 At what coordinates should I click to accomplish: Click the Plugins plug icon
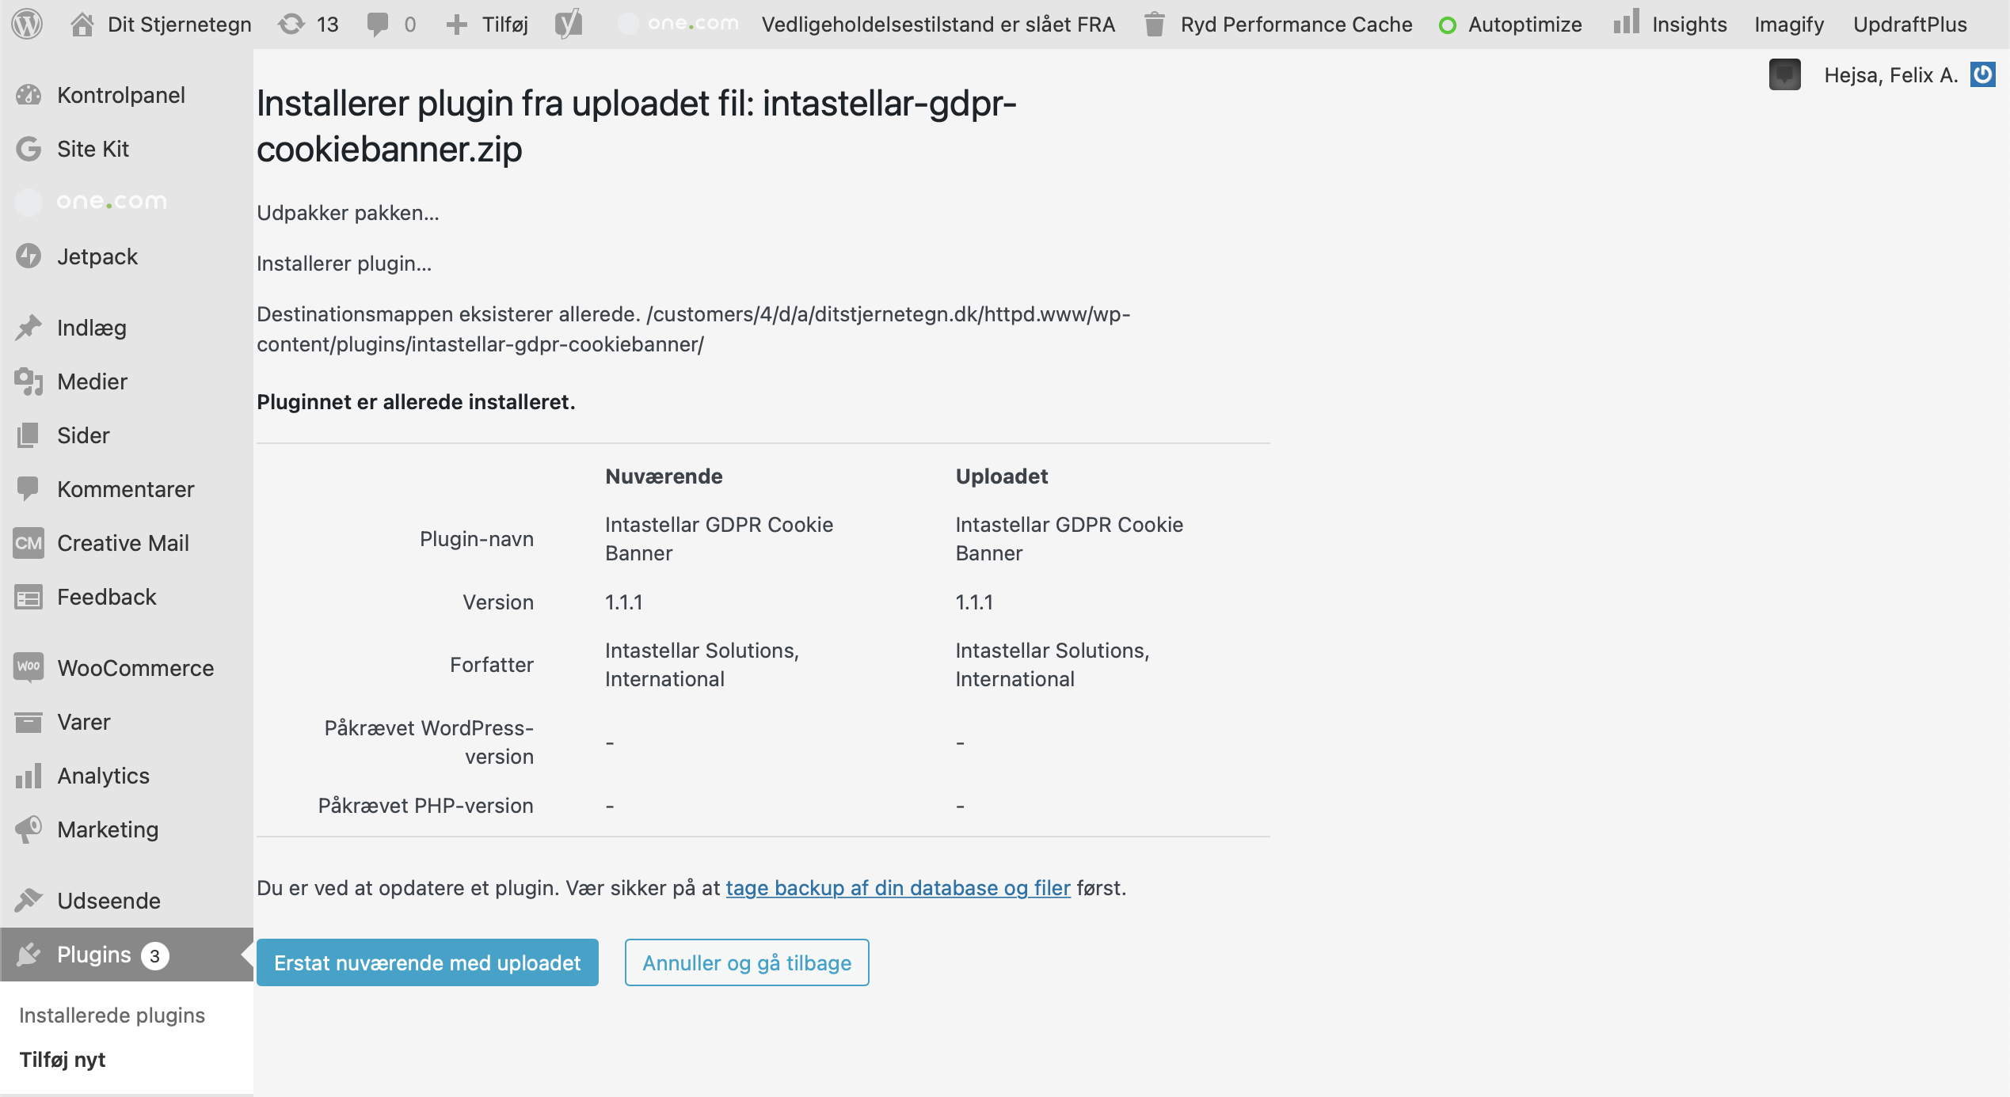click(x=29, y=955)
